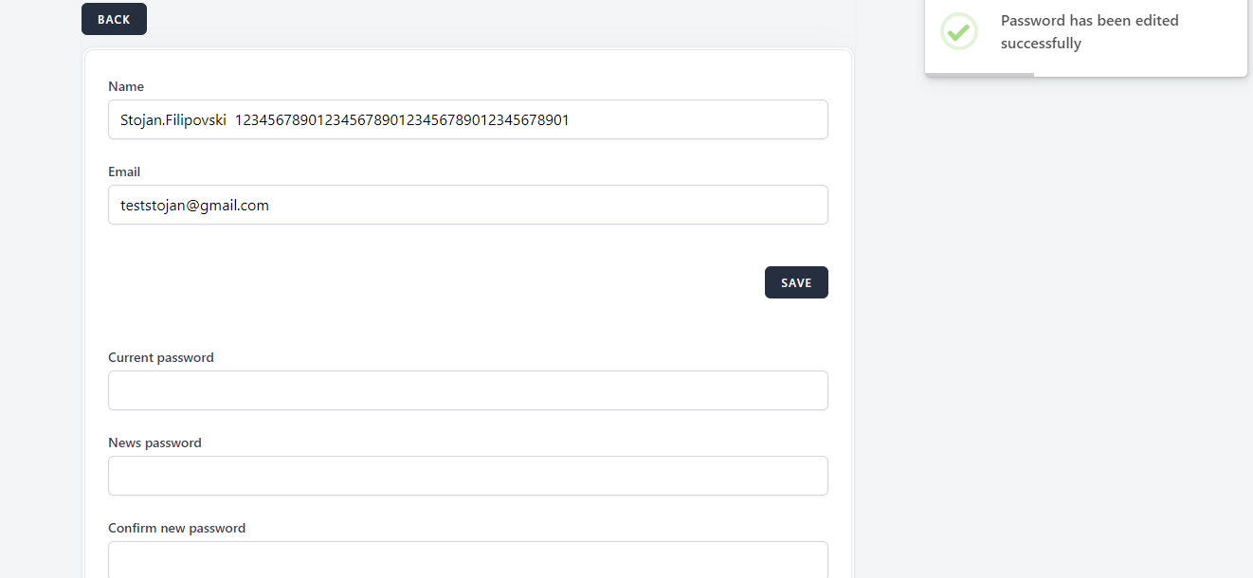Click into the News password field
Image resolution: width=1253 pixels, height=578 pixels.
pos(468,476)
